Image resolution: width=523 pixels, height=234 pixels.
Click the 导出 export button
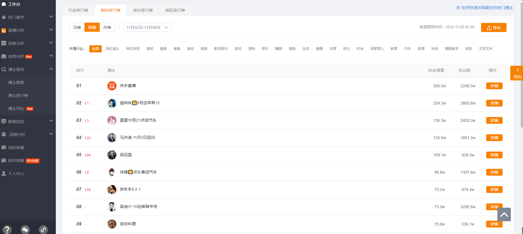494,27
